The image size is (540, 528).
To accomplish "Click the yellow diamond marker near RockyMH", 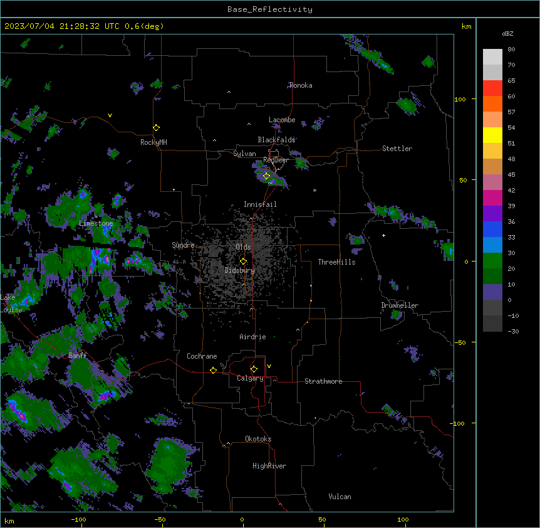I will click(157, 128).
